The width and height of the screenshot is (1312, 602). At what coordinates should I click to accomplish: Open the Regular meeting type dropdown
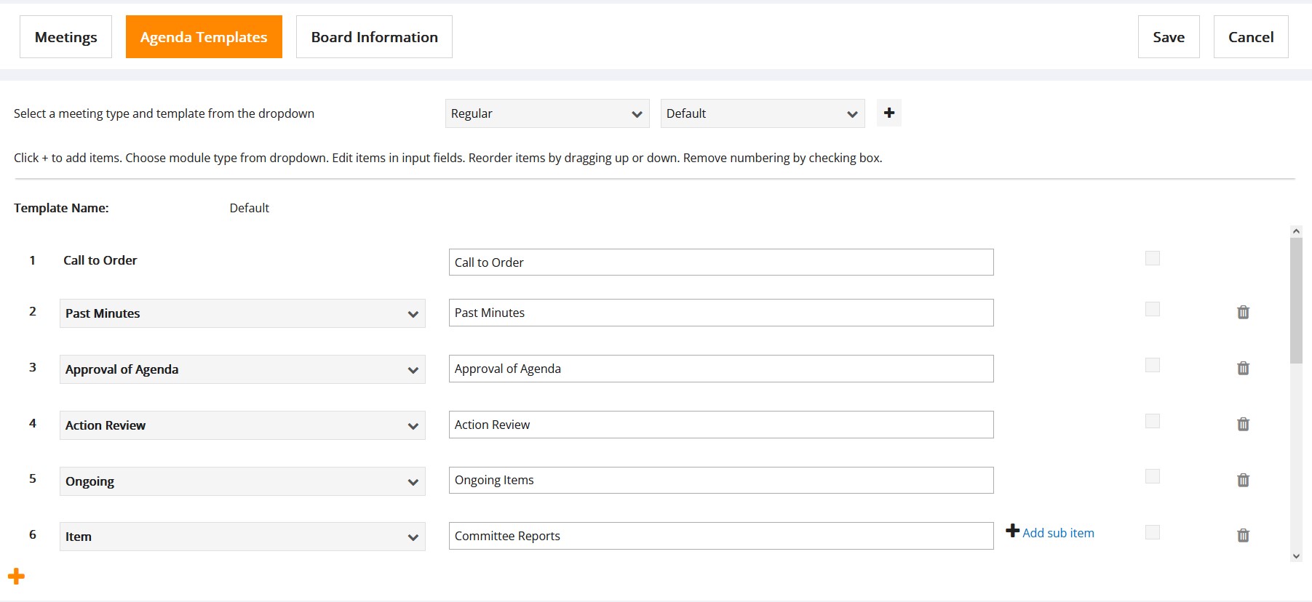click(x=547, y=113)
